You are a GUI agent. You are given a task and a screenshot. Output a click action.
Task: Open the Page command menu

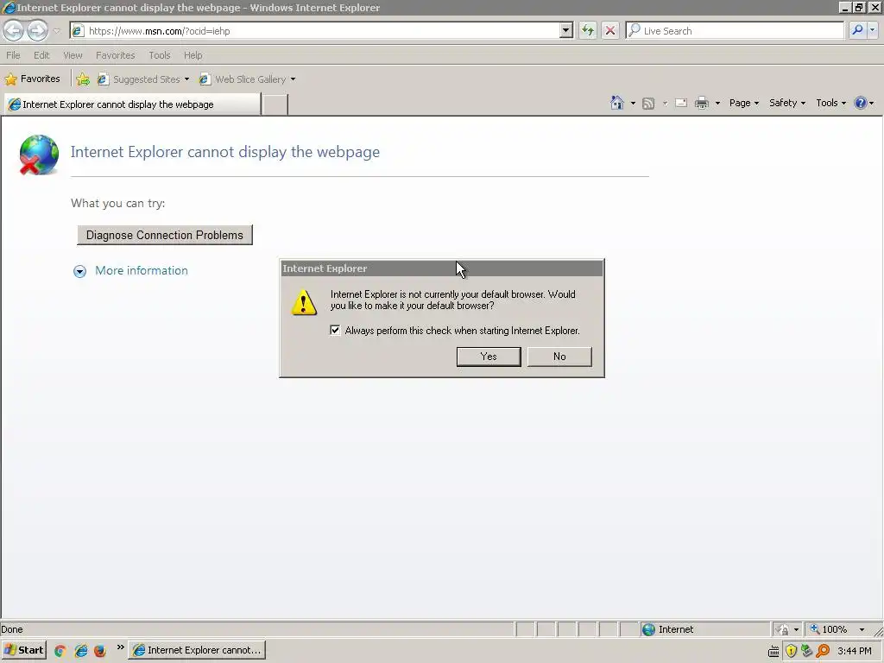point(743,104)
